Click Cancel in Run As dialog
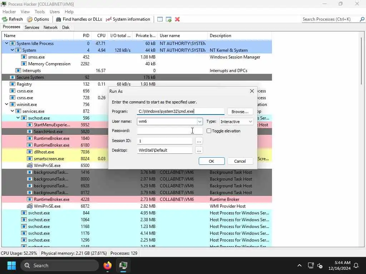 (240, 161)
